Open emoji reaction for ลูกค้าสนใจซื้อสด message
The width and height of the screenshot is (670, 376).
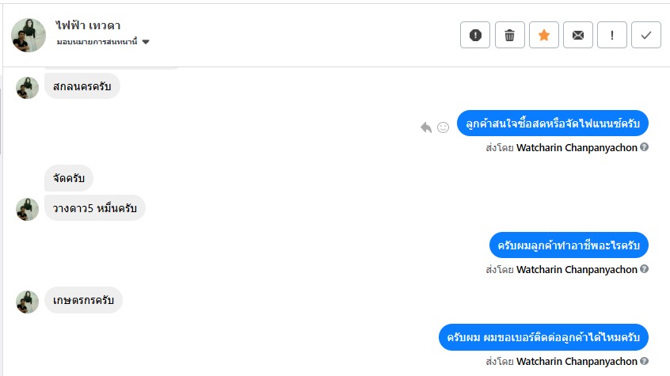tap(443, 127)
